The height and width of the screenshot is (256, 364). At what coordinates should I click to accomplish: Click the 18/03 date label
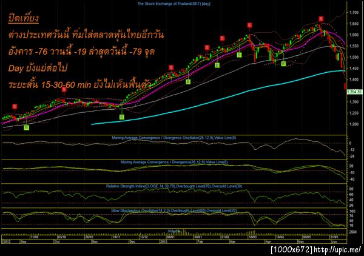pyautogui.click(x=253, y=237)
